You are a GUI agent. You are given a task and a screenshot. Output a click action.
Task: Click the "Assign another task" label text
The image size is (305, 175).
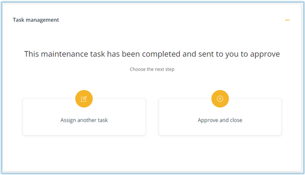[84, 120]
